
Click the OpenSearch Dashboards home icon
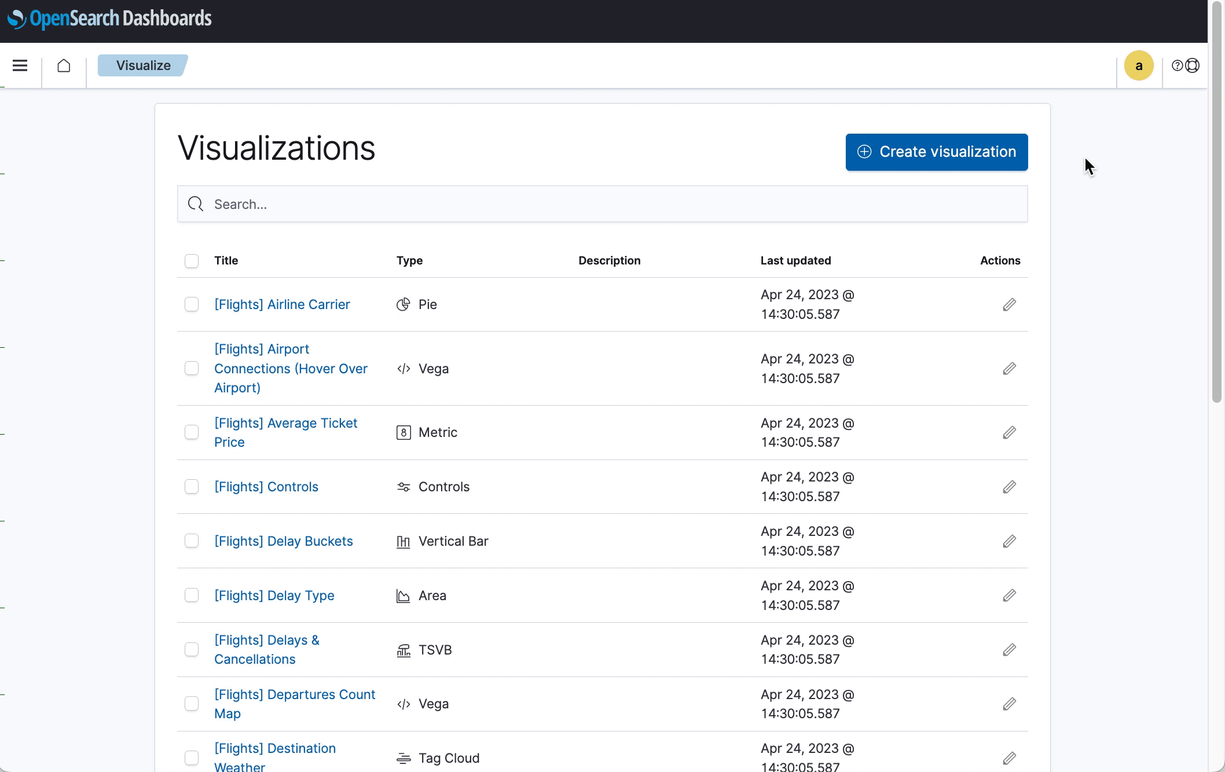pyautogui.click(x=63, y=66)
